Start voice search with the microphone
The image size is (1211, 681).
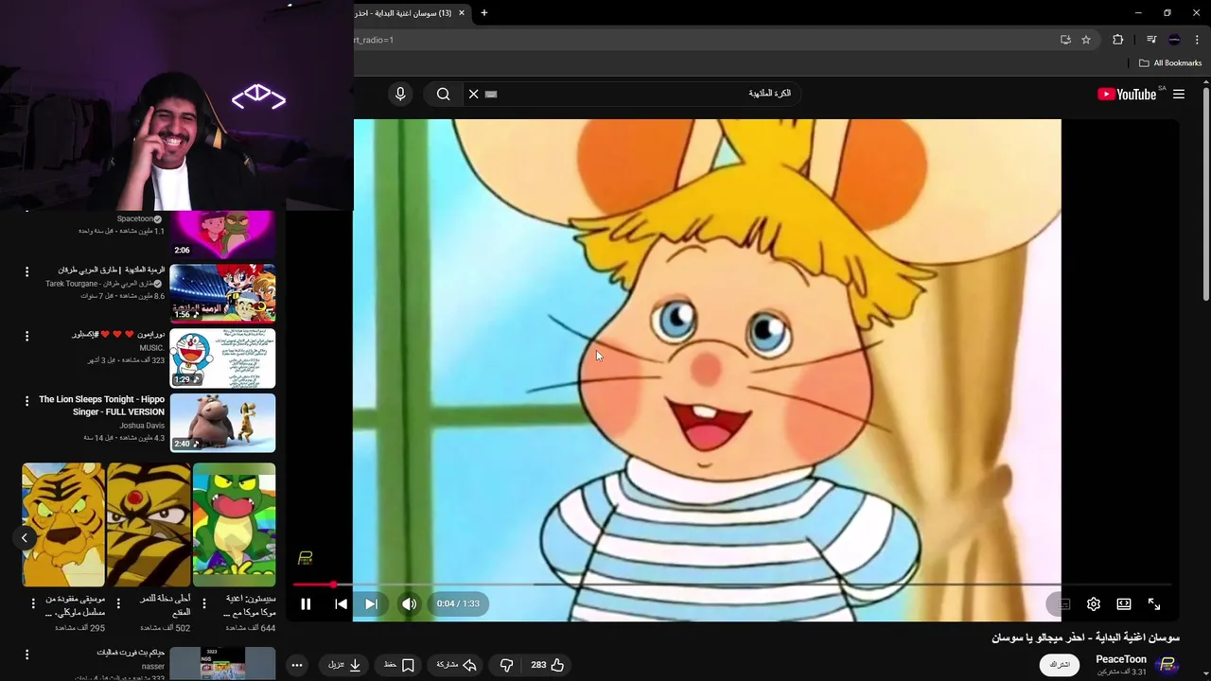click(400, 94)
